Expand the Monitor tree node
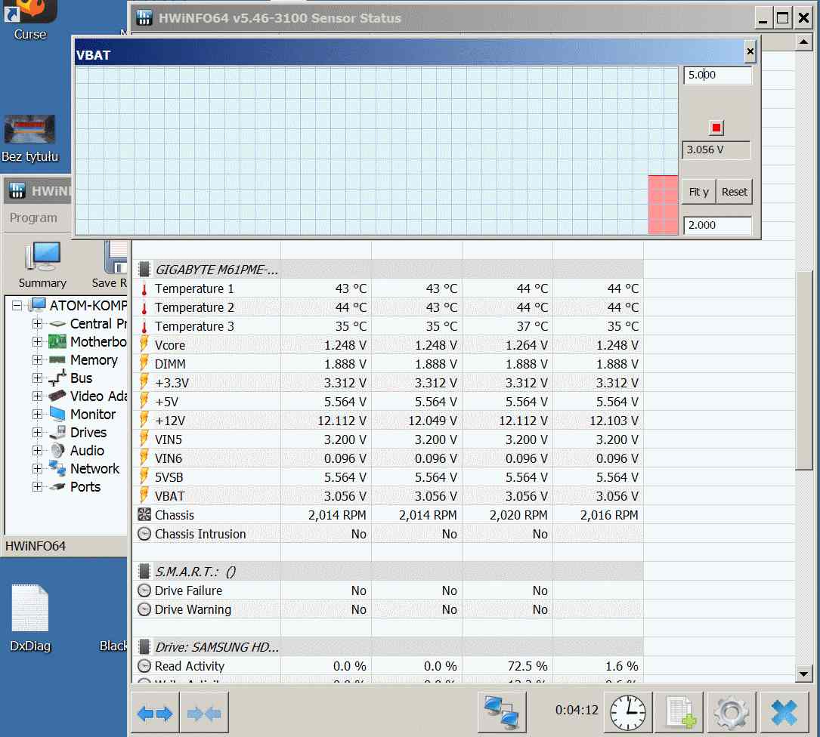 pyautogui.click(x=37, y=415)
